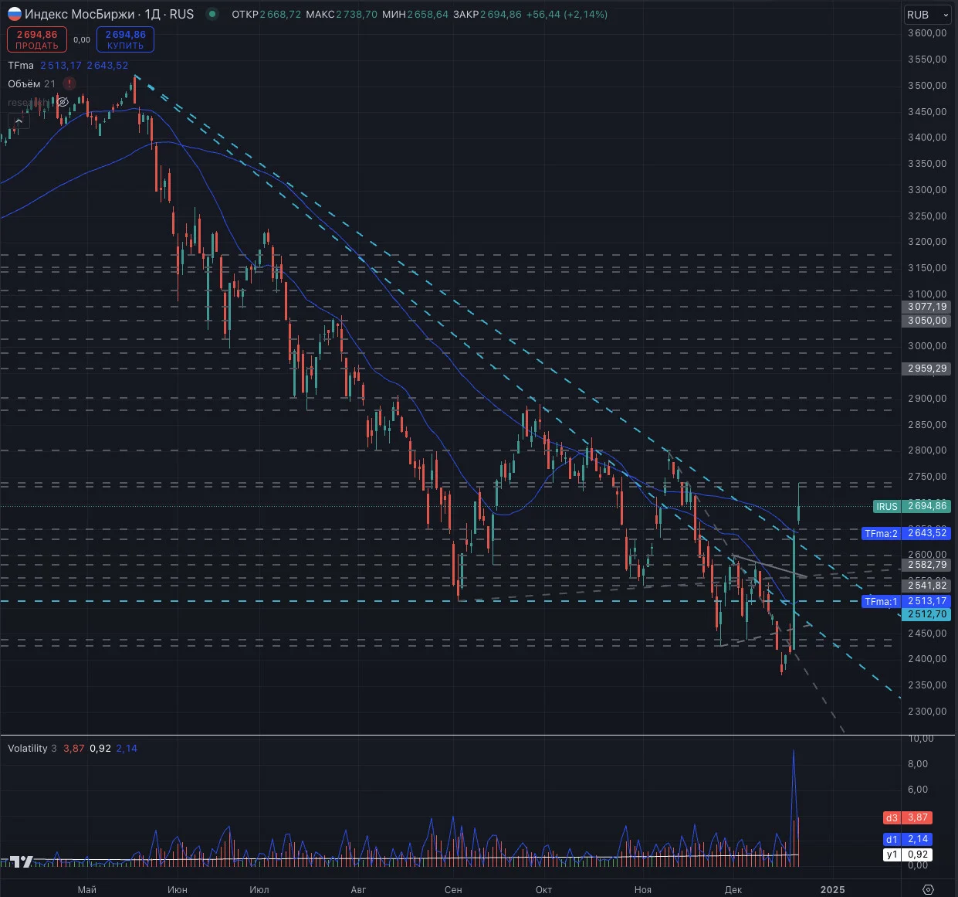Click the 2512,70 cyan price label

pyautogui.click(x=926, y=614)
